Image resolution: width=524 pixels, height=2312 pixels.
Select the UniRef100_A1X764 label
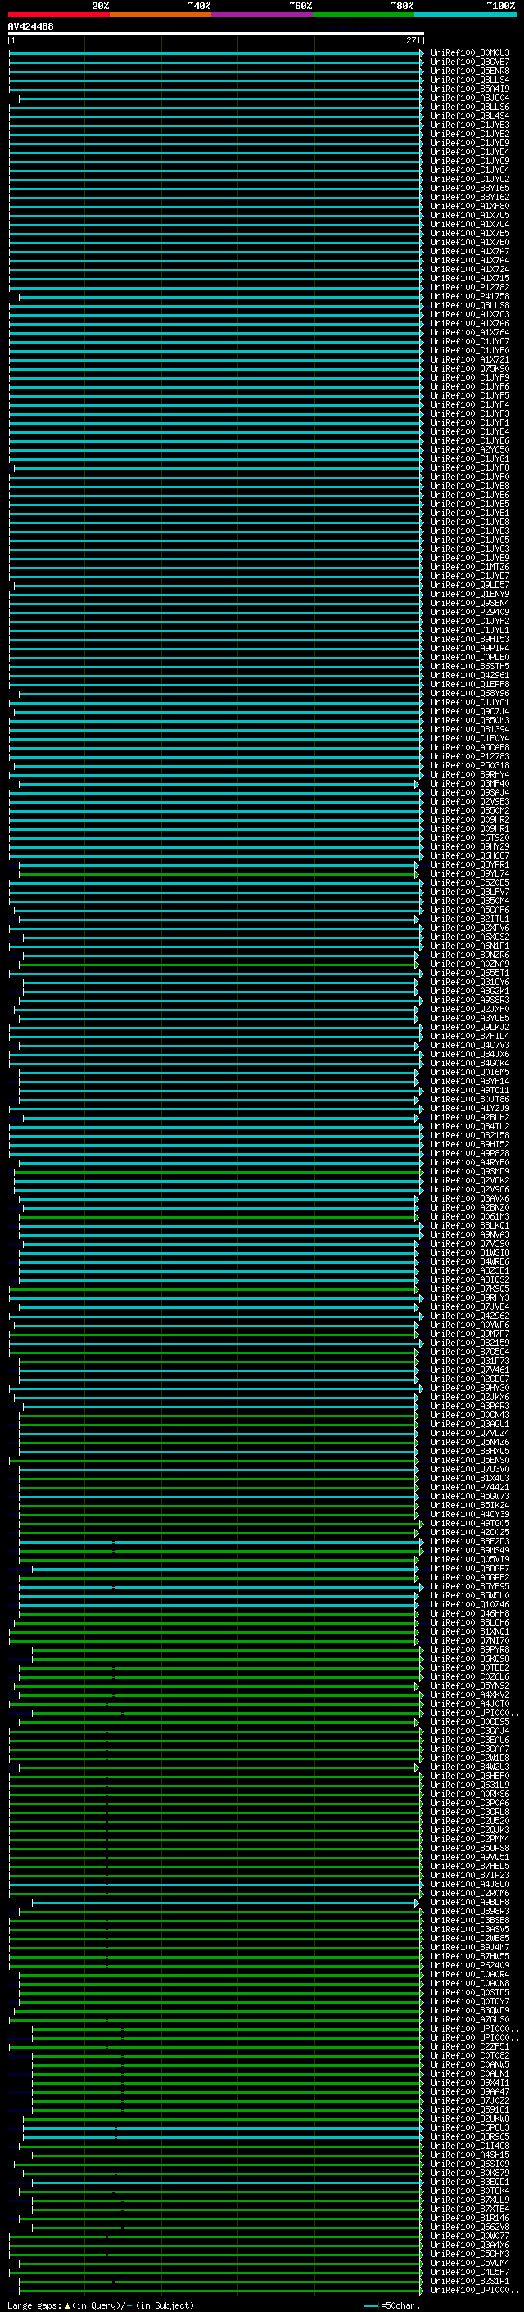pyautogui.click(x=470, y=332)
